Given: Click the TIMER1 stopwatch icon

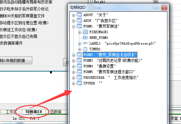Looking at the screenshot, I should [x=85, y=49].
